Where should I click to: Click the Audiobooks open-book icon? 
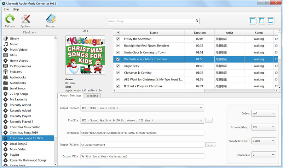click(x=6, y=77)
